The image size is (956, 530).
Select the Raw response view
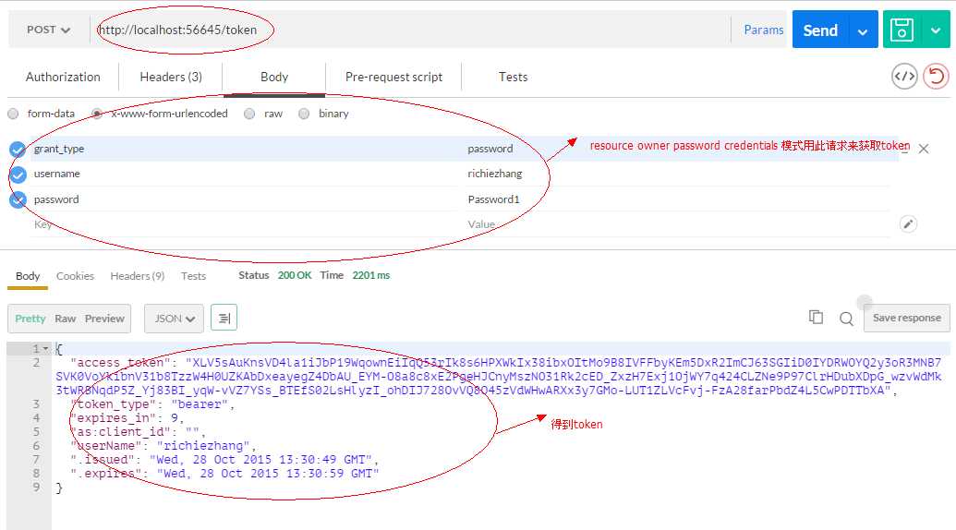66,319
